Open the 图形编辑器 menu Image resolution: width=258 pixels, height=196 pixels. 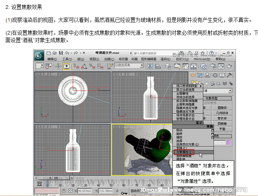(149, 59)
